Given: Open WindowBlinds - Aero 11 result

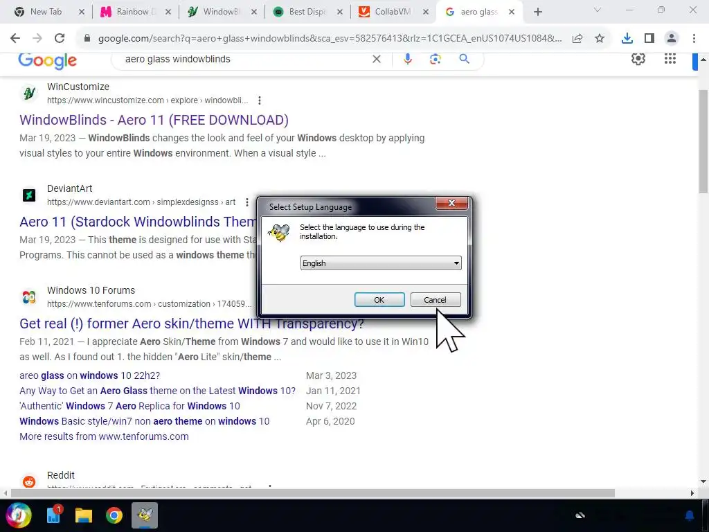Looking at the screenshot, I should tap(154, 120).
